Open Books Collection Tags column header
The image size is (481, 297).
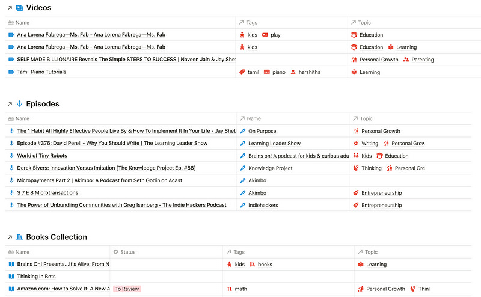pyautogui.click(x=289, y=252)
